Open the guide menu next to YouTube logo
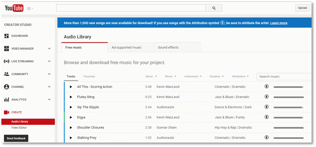 tap(30, 9)
